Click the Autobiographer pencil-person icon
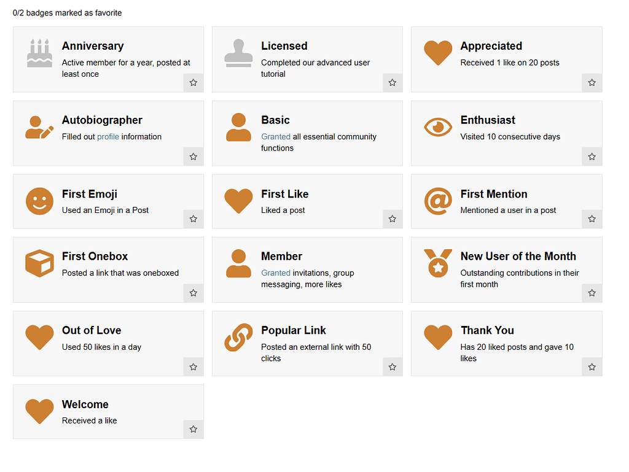The width and height of the screenshot is (629, 472). point(39,128)
